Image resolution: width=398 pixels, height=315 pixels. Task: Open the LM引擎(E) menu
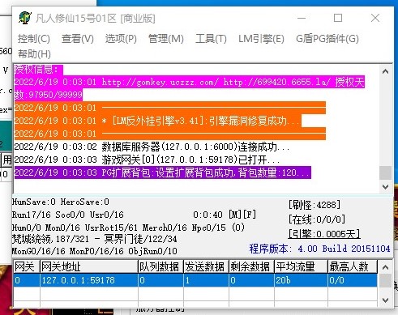261,39
